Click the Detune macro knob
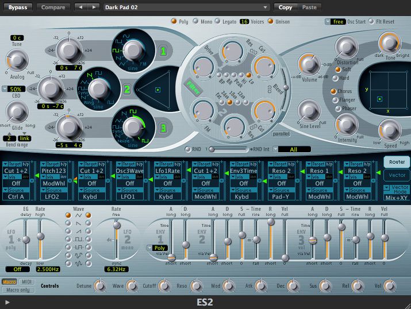Screen dimensions: 411x309 tap(99, 285)
